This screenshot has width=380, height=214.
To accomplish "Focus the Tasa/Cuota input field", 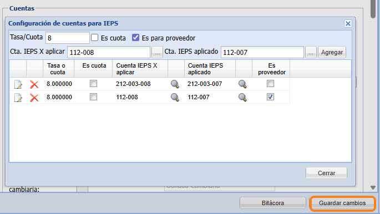I will click(x=68, y=38).
